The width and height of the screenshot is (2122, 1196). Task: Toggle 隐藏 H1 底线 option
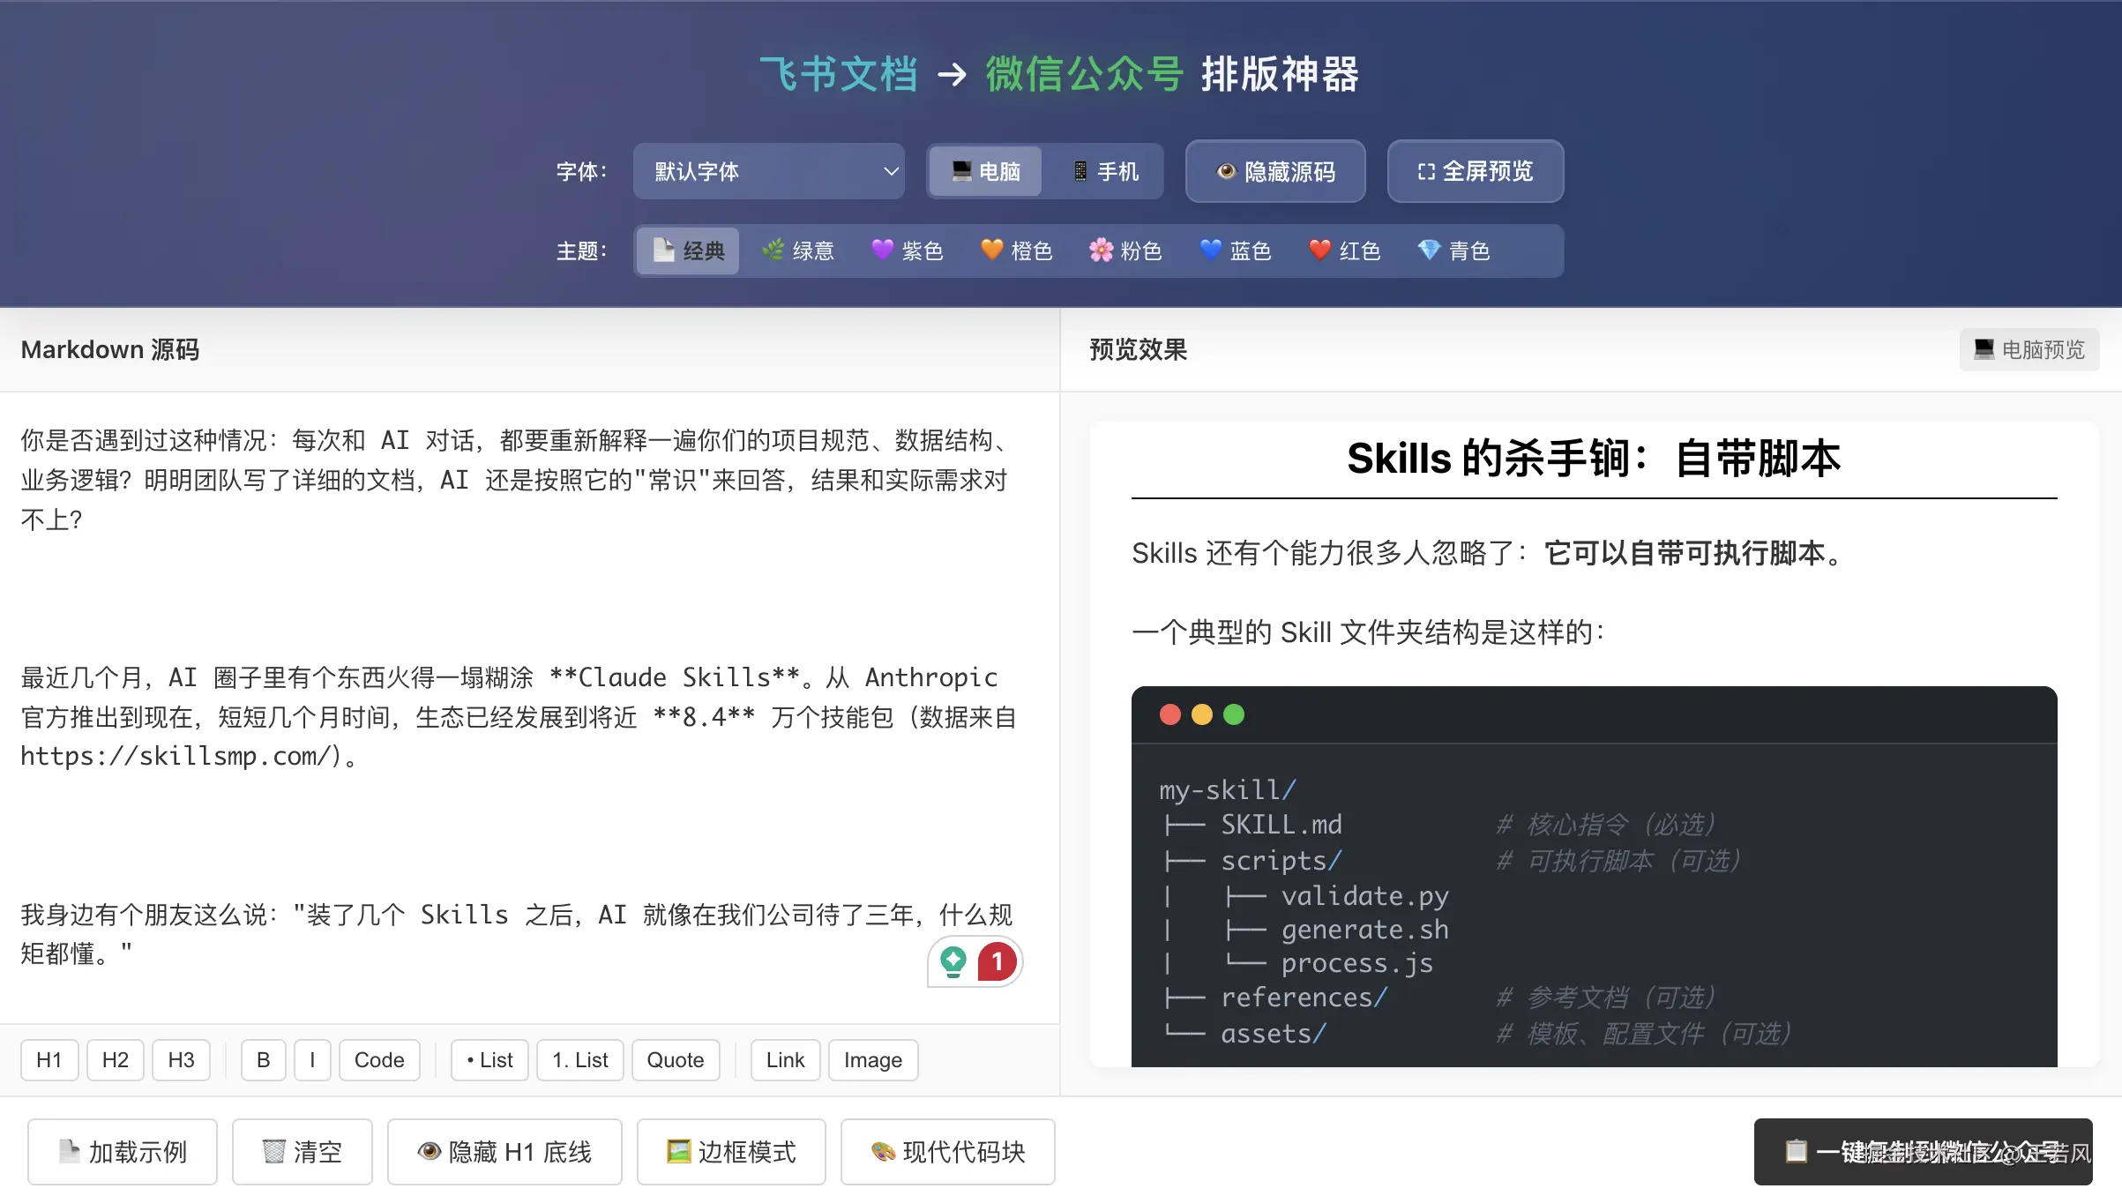coord(504,1152)
